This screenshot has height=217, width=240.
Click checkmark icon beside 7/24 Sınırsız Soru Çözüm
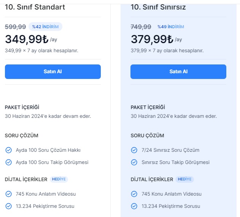tap(134, 150)
